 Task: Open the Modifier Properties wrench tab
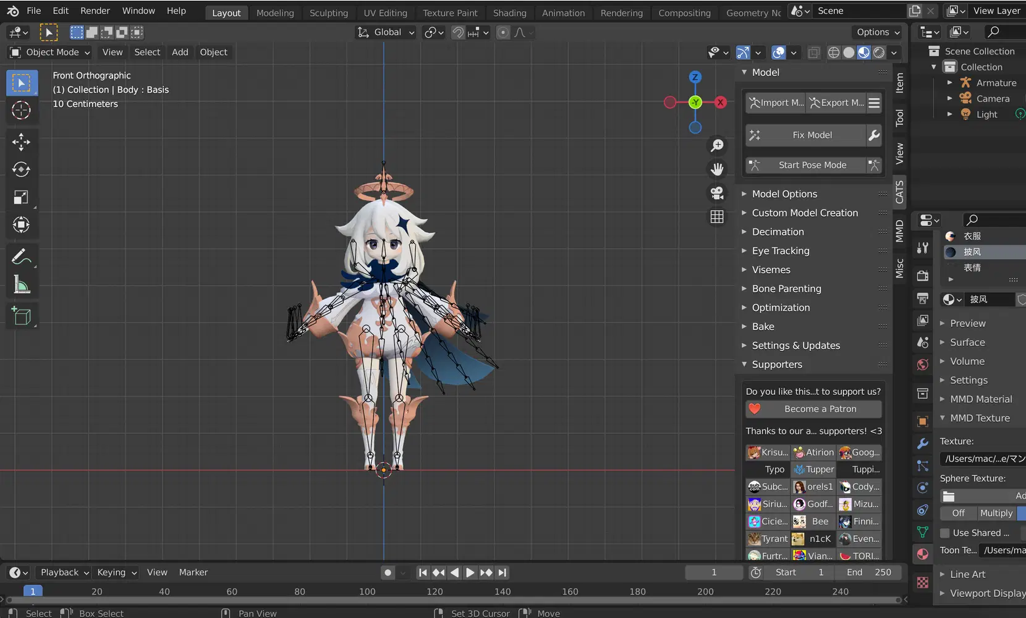(922, 444)
